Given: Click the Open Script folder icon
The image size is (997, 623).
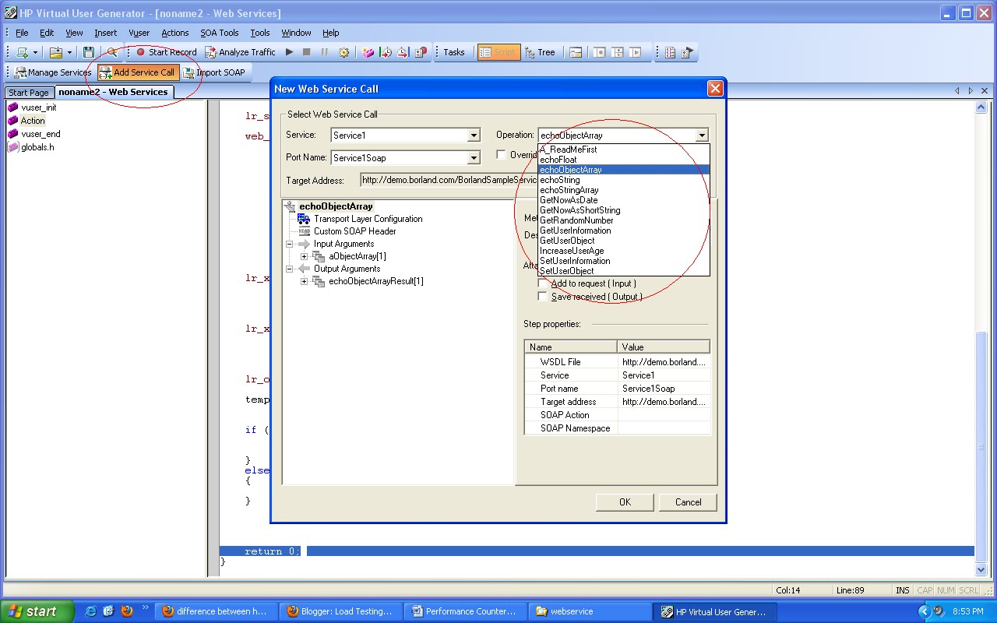Looking at the screenshot, I should click(x=55, y=52).
